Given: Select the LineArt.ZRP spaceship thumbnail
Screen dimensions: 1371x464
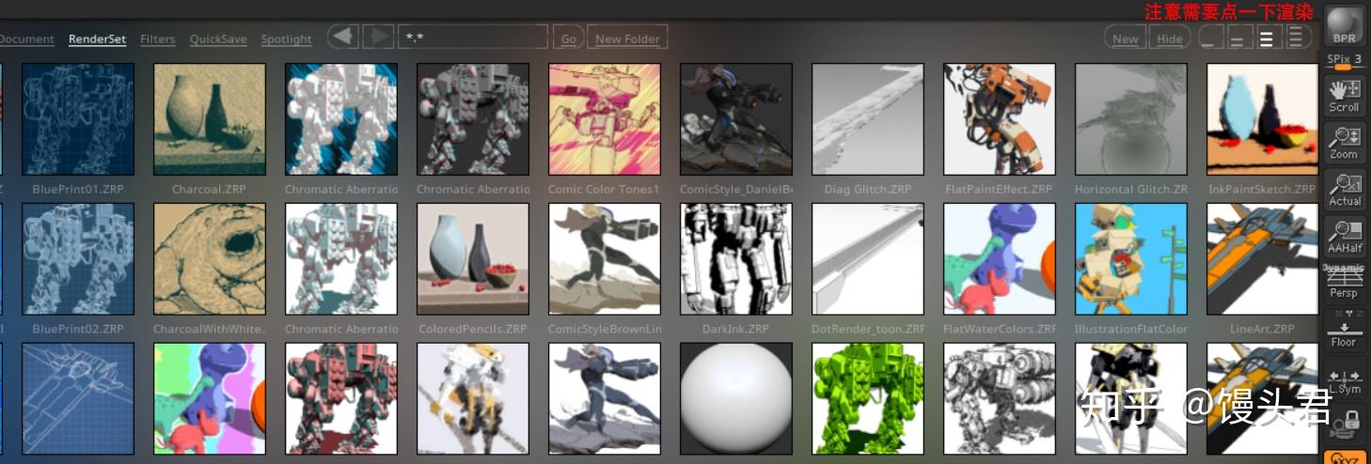Looking at the screenshot, I should tap(1263, 259).
